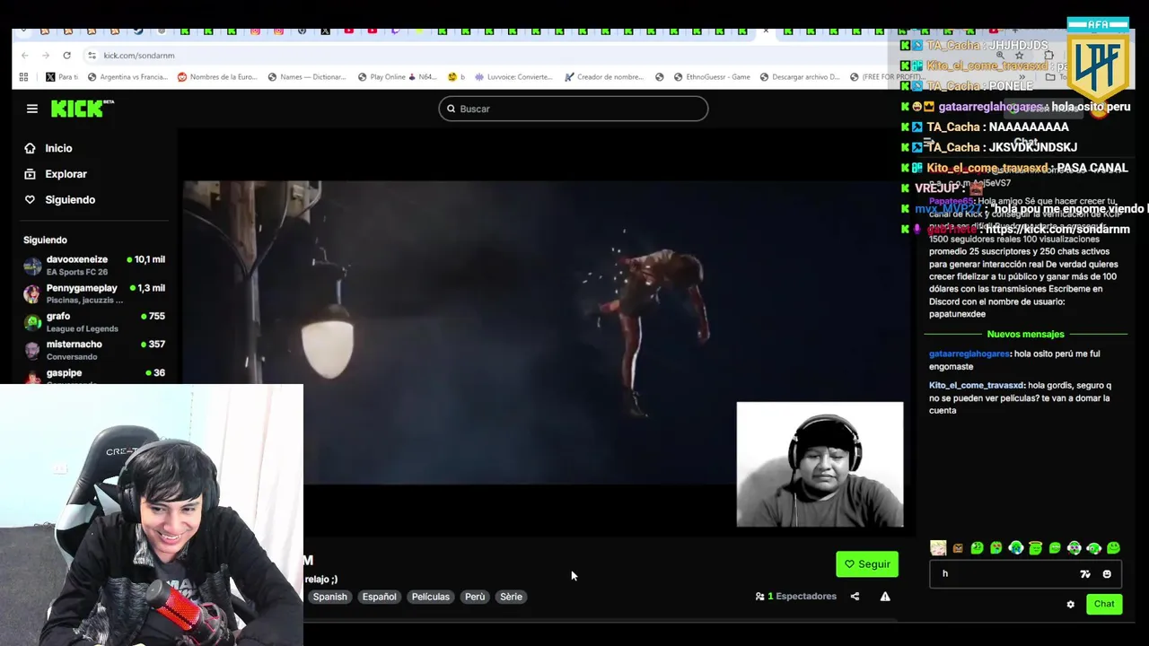Go back with browser back arrow
1149x646 pixels.
(x=25, y=56)
